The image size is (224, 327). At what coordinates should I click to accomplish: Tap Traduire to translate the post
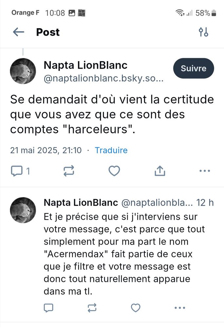pos(111,150)
